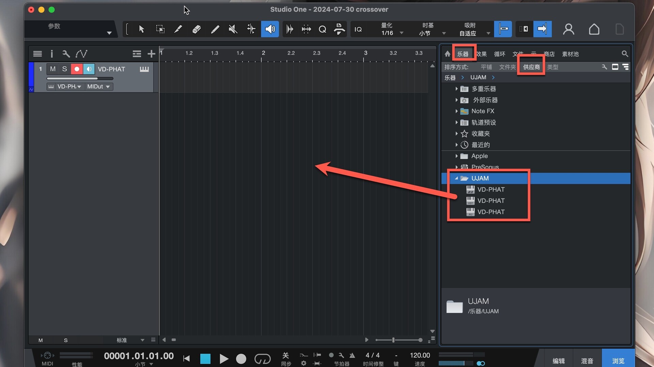This screenshot has width=654, height=367.
Task: Sort browser by 文件夹 folder
Action: click(507, 67)
